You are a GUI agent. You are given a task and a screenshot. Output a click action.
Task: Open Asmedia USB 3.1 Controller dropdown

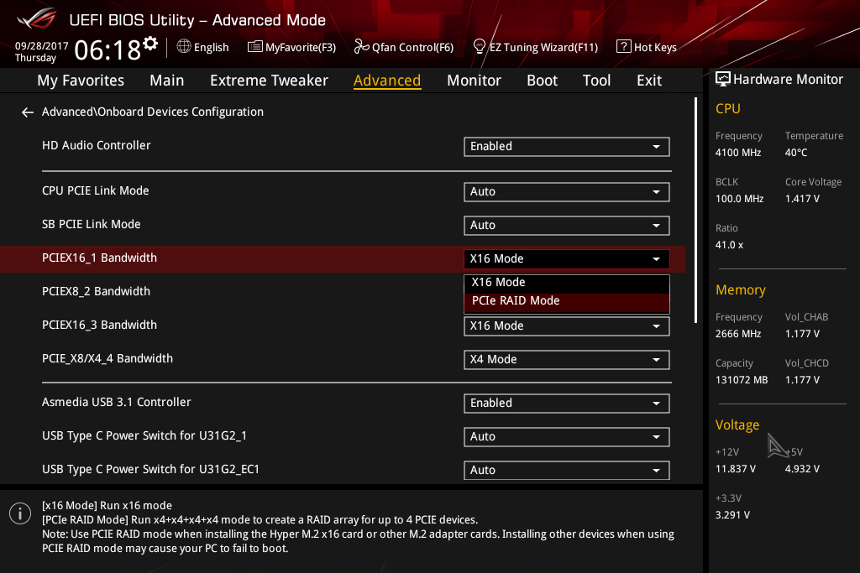pyautogui.click(x=567, y=404)
